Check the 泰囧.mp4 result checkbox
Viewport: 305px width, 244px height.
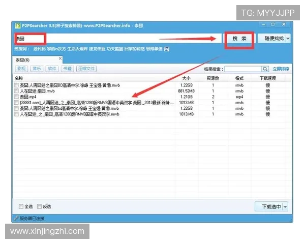point(17,97)
